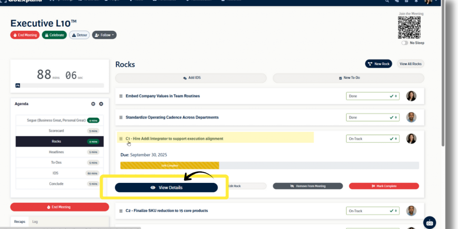Open status dropdown for C2 Finalize SKU rock
Viewport: 458px width, 229px height.
pos(372,211)
